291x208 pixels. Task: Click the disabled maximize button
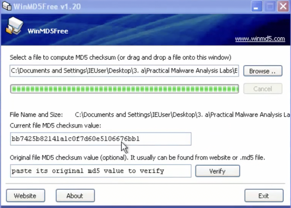pos(270,6)
